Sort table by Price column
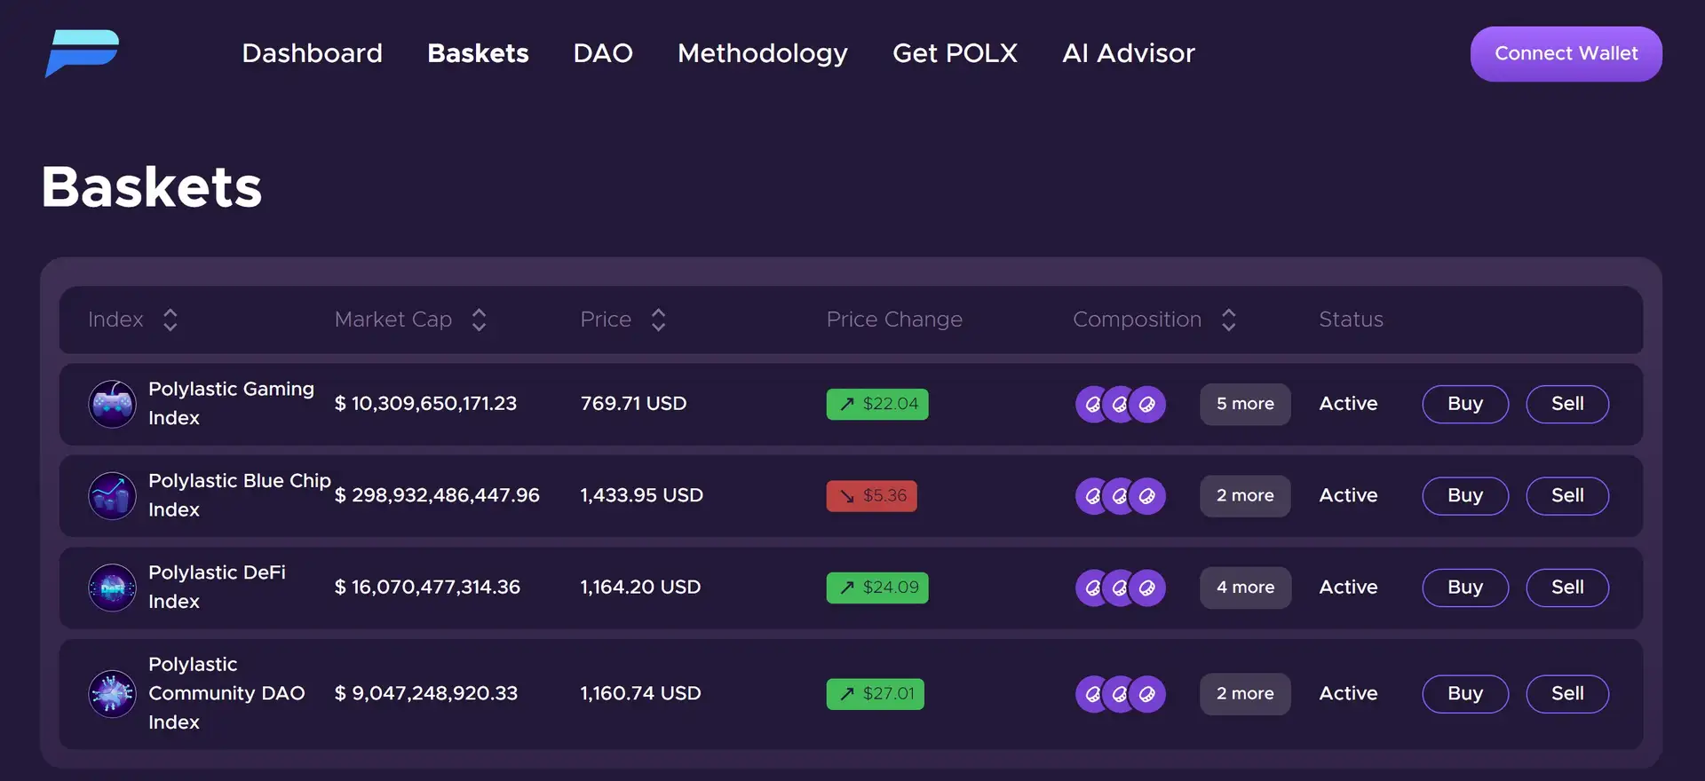 tap(658, 319)
